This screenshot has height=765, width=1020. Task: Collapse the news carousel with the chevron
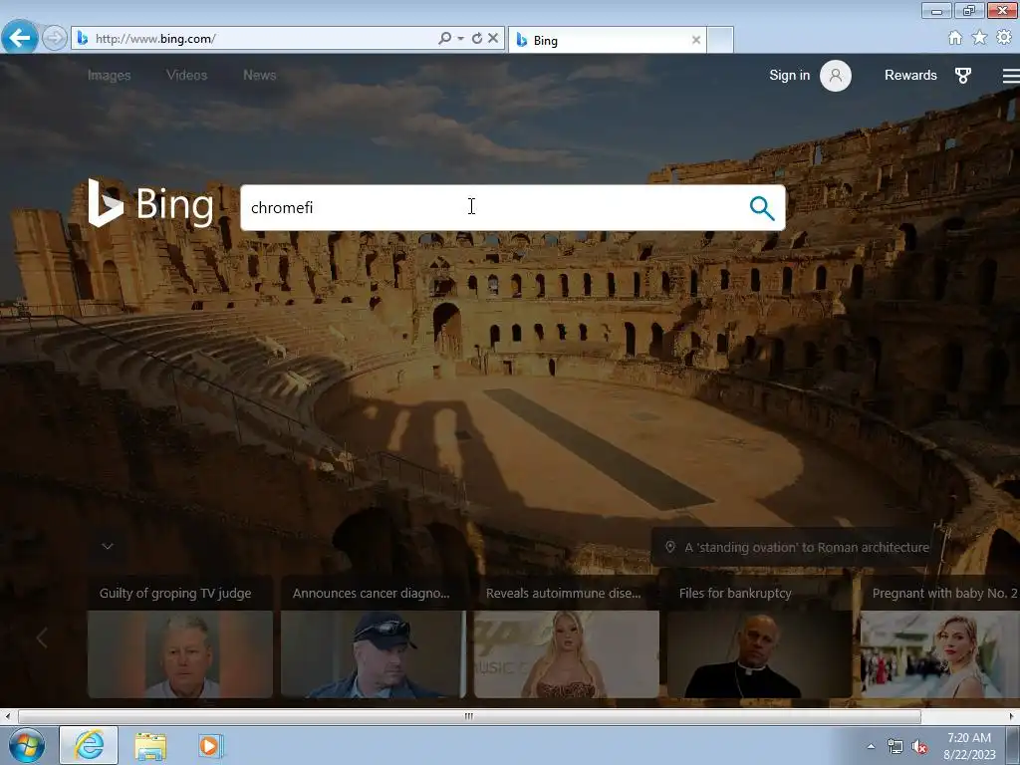(108, 546)
